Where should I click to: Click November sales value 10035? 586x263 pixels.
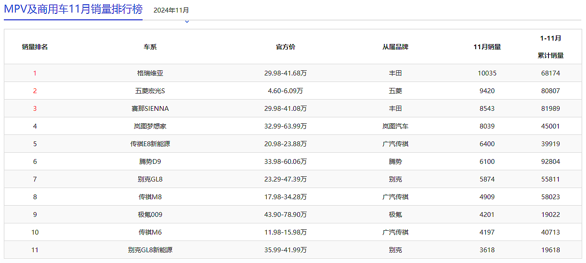click(487, 73)
